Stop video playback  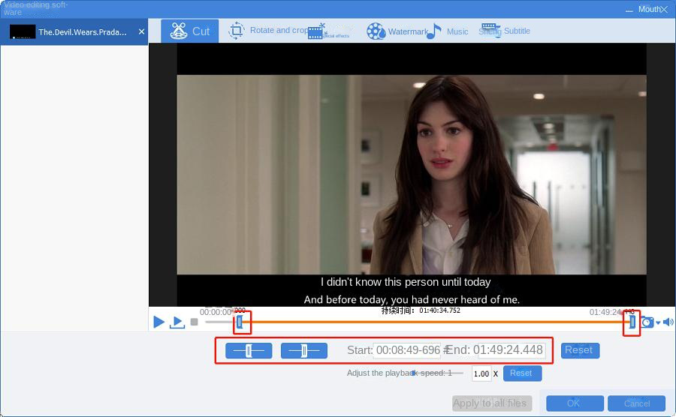pyautogui.click(x=194, y=322)
